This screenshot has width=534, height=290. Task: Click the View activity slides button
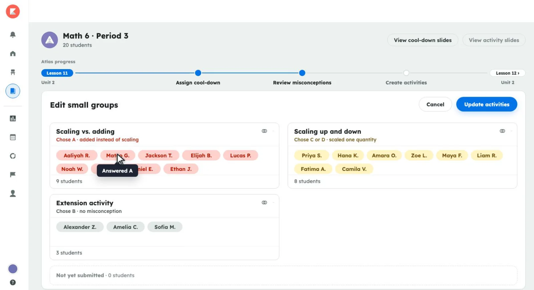[x=494, y=40]
